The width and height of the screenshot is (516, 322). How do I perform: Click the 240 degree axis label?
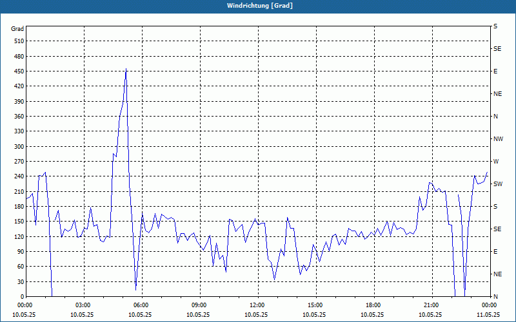18,176
